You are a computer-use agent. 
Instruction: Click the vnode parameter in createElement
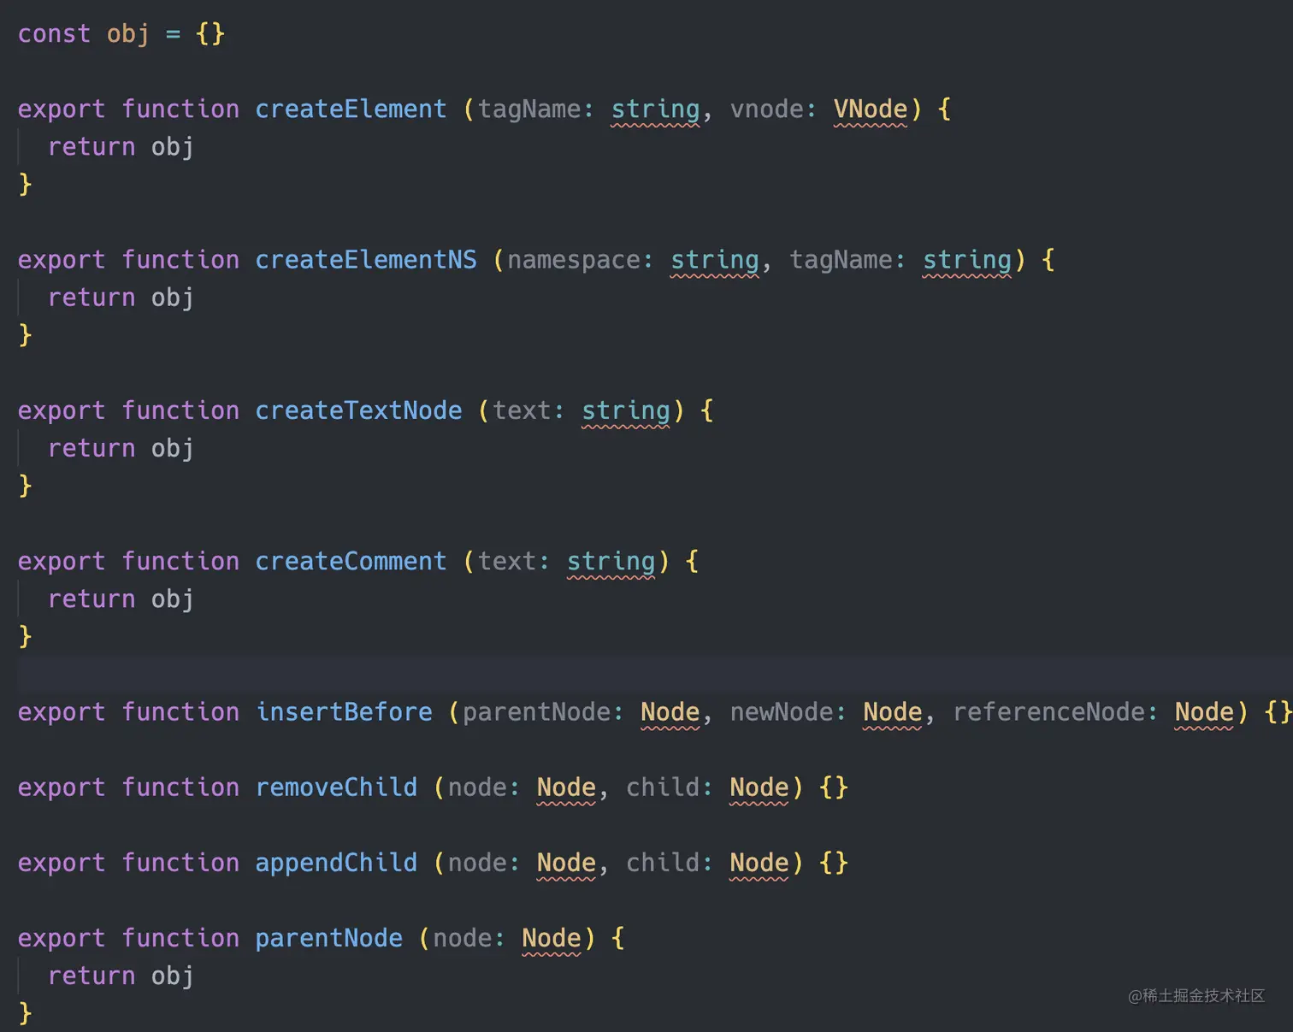pos(766,109)
